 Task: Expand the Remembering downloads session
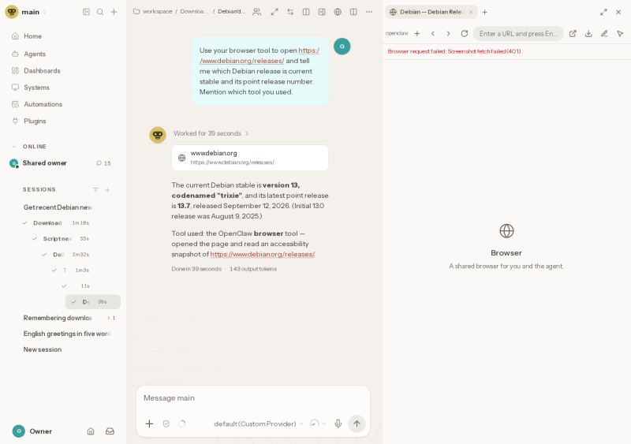[111, 318]
